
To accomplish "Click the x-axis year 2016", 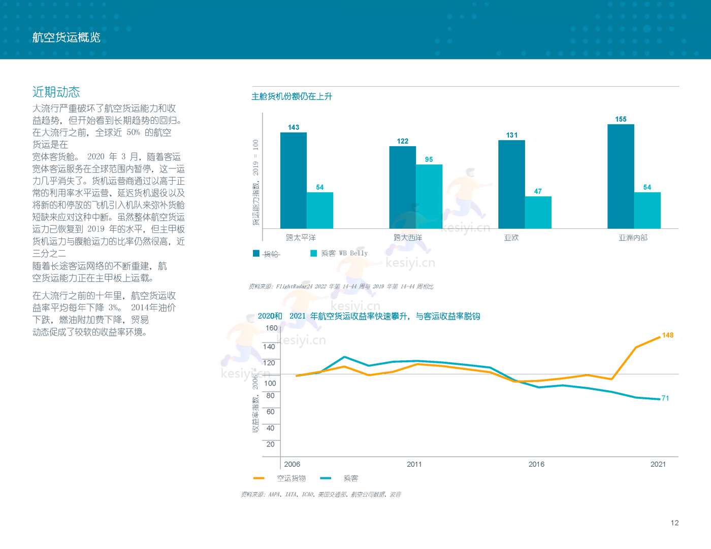I will coord(536,464).
